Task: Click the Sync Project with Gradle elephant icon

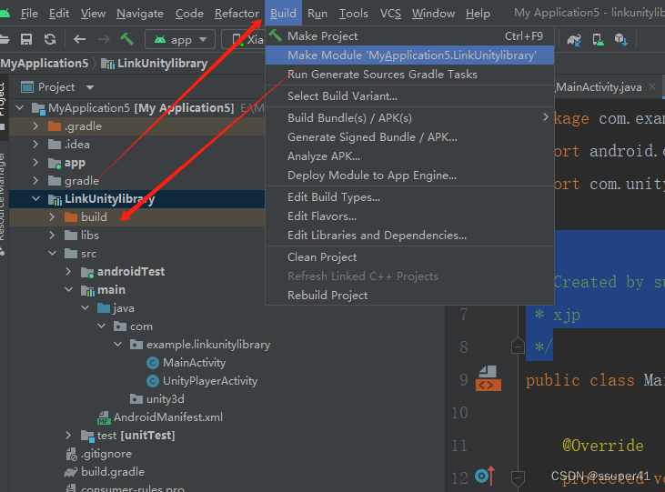Action: pyautogui.click(x=574, y=40)
